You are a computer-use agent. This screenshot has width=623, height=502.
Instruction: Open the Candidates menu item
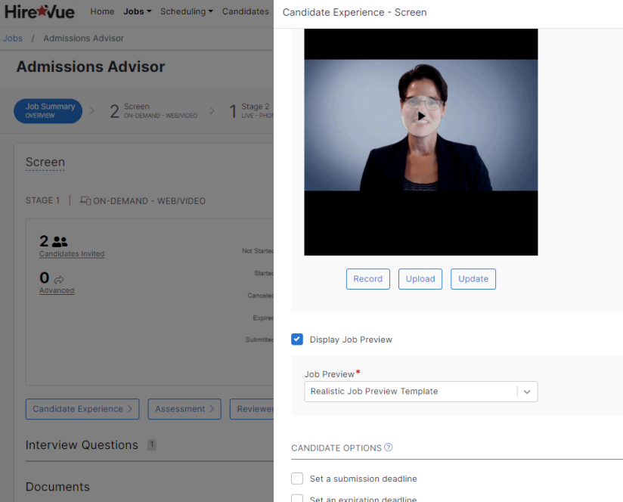[245, 11]
